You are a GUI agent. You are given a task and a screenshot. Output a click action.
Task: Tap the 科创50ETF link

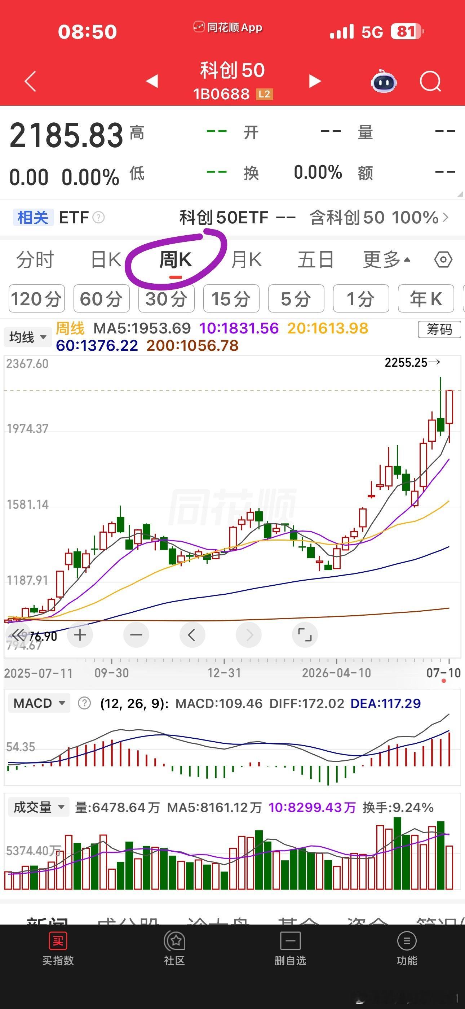click(224, 217)
